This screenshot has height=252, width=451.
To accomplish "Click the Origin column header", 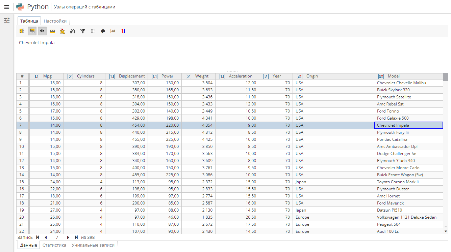I will [333, 76].
